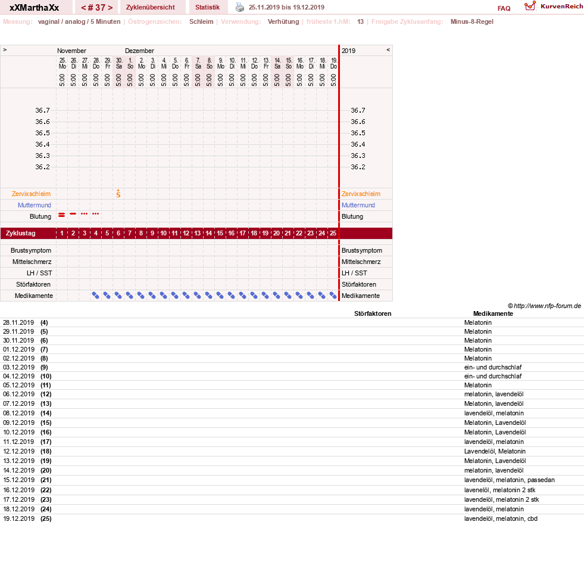This screenshot has height=587, width=584.
Task: Click the Schleim estrogen sign value
Action: [x=201, y=21]
